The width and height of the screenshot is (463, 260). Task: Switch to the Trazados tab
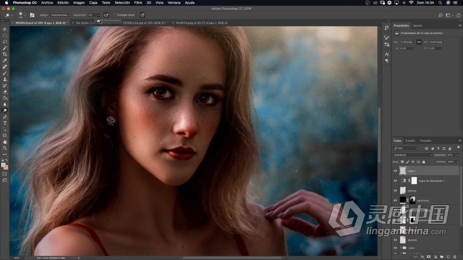[x=425, y=141]
